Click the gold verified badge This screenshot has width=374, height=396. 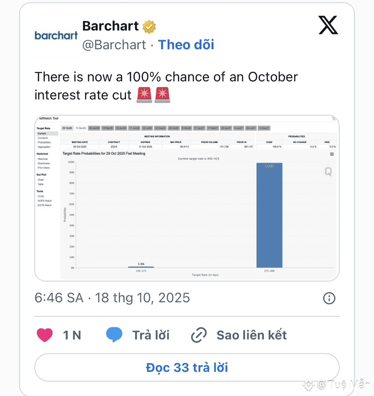(x=149, y=27)
